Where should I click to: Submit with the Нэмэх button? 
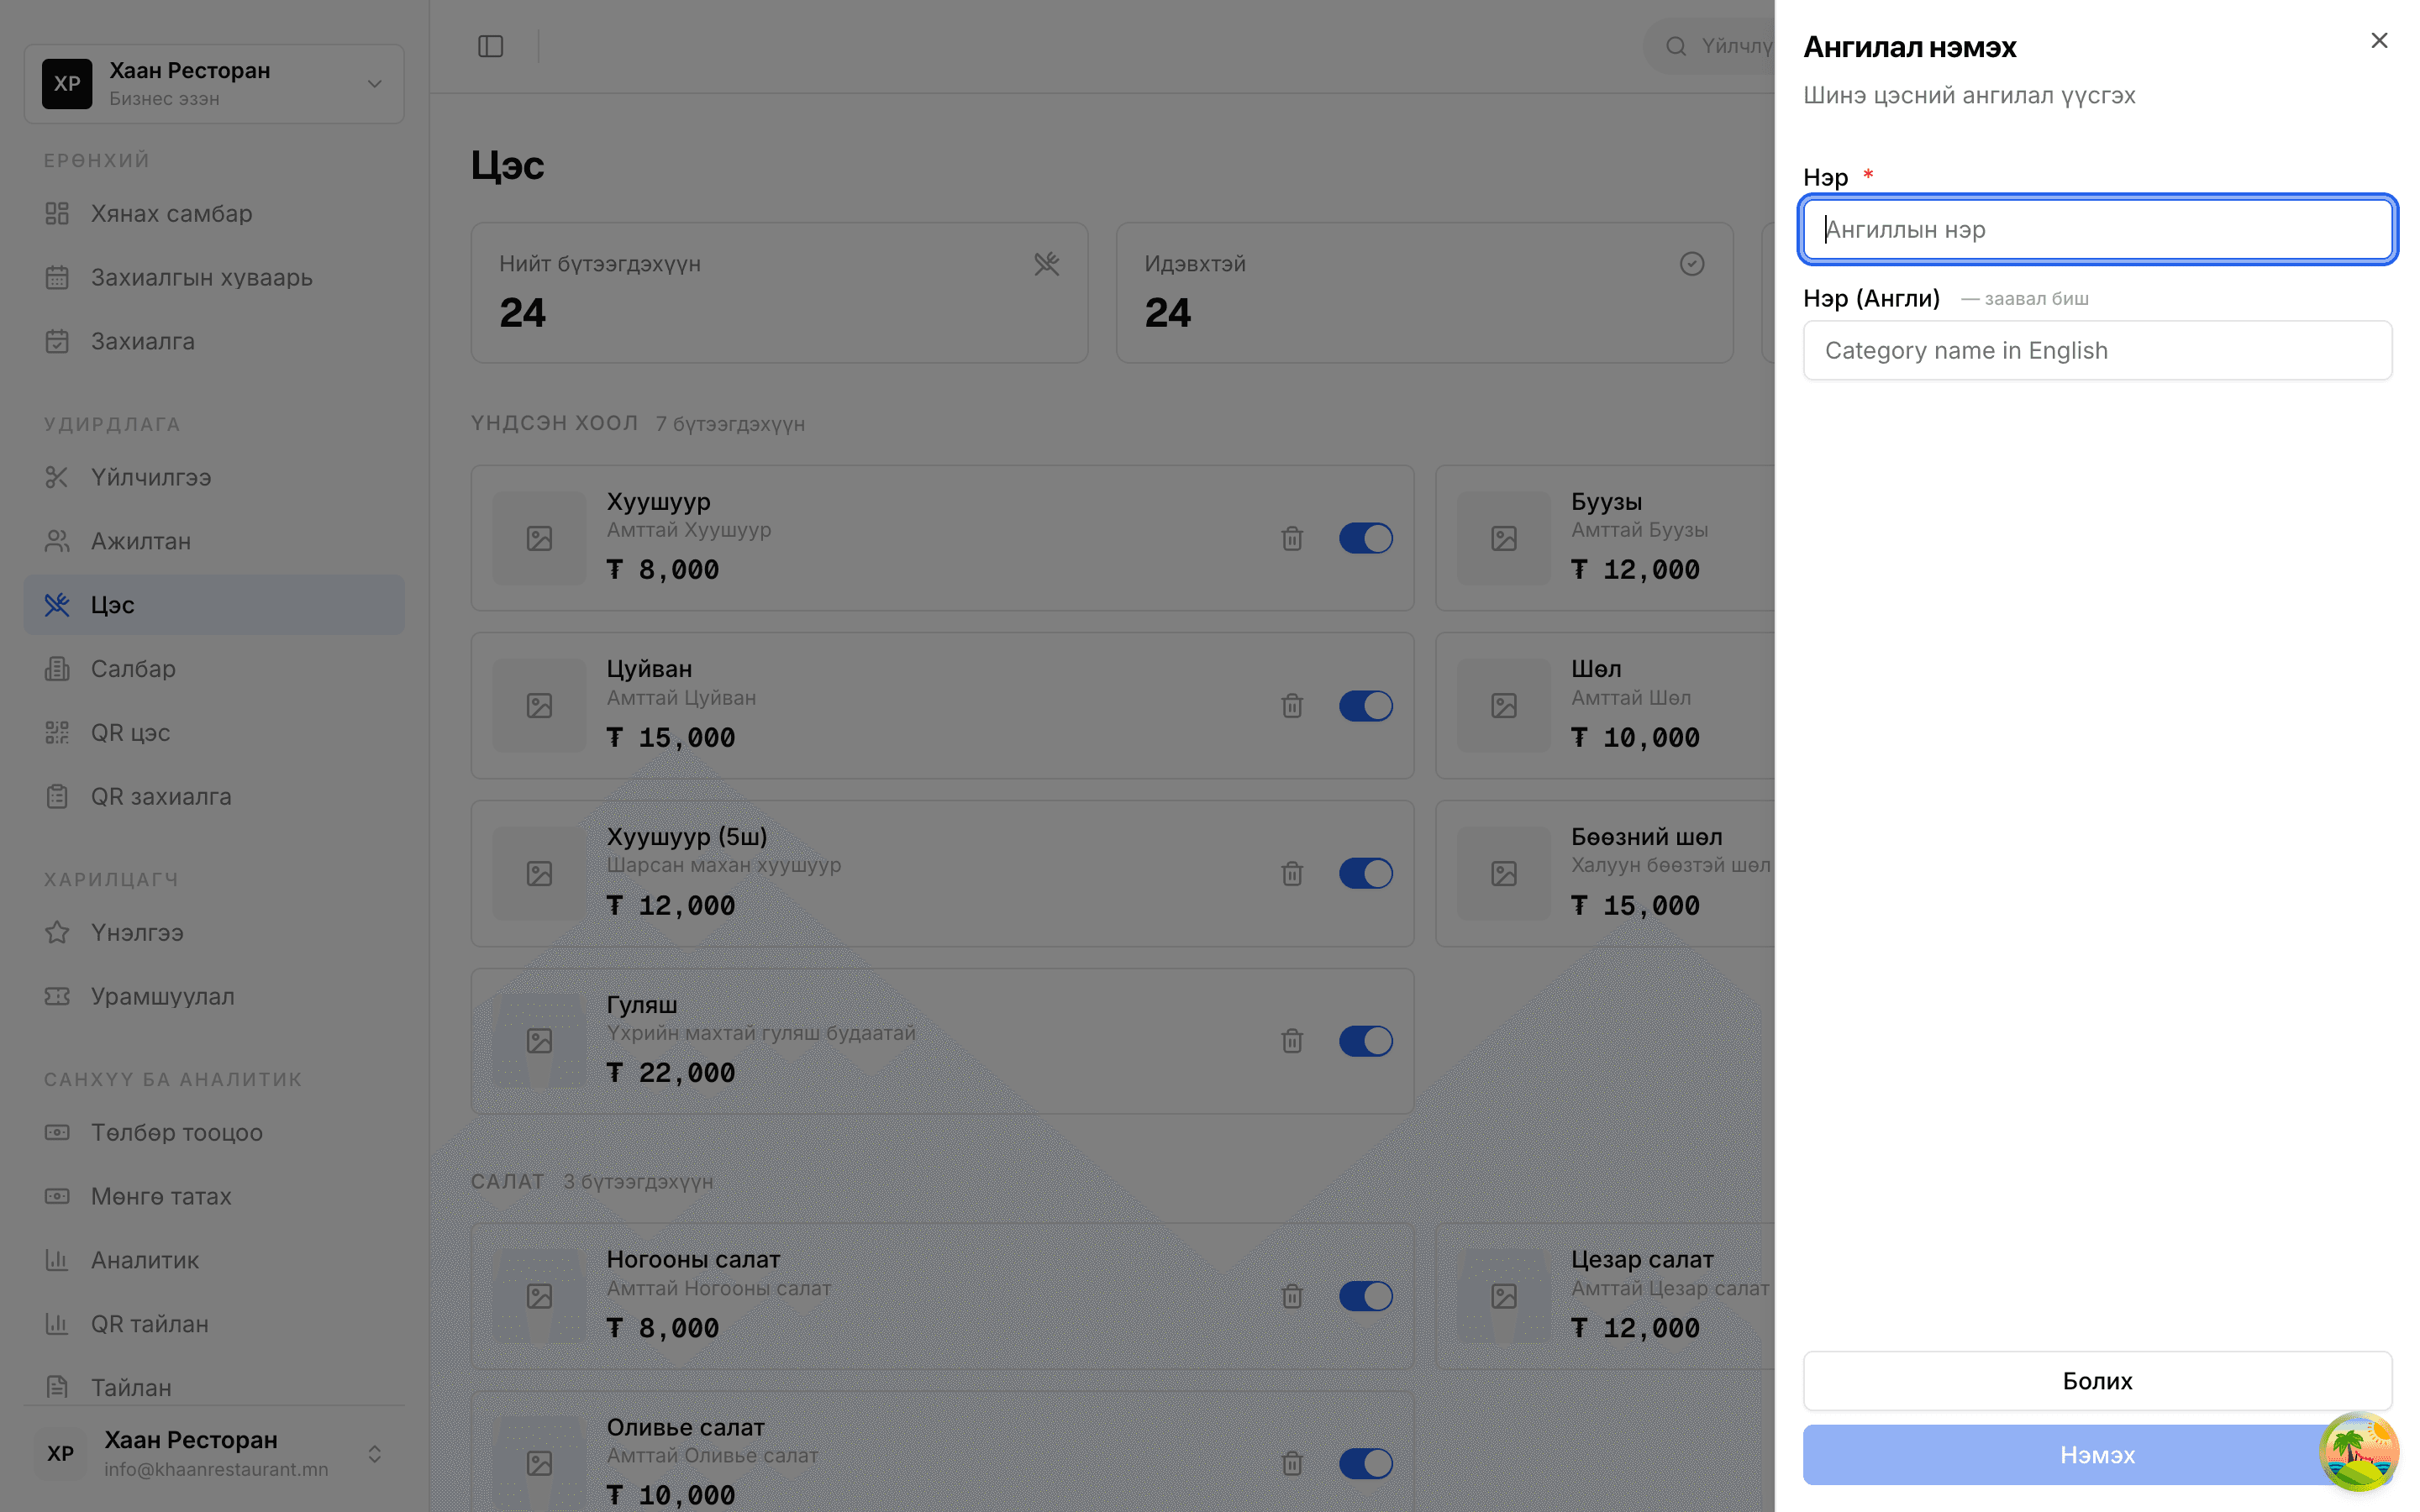[x=2097, y=1454]
